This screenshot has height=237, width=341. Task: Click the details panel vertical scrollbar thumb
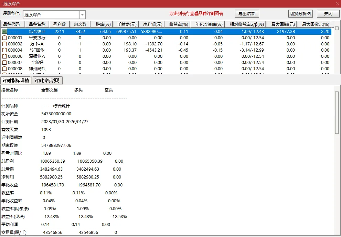(x=337, y=112)
